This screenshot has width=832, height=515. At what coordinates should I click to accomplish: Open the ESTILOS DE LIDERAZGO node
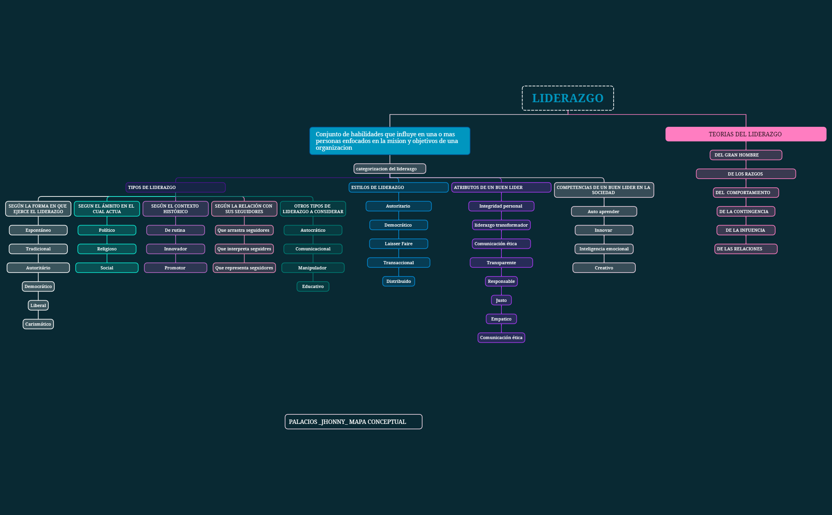pos(398,187)
